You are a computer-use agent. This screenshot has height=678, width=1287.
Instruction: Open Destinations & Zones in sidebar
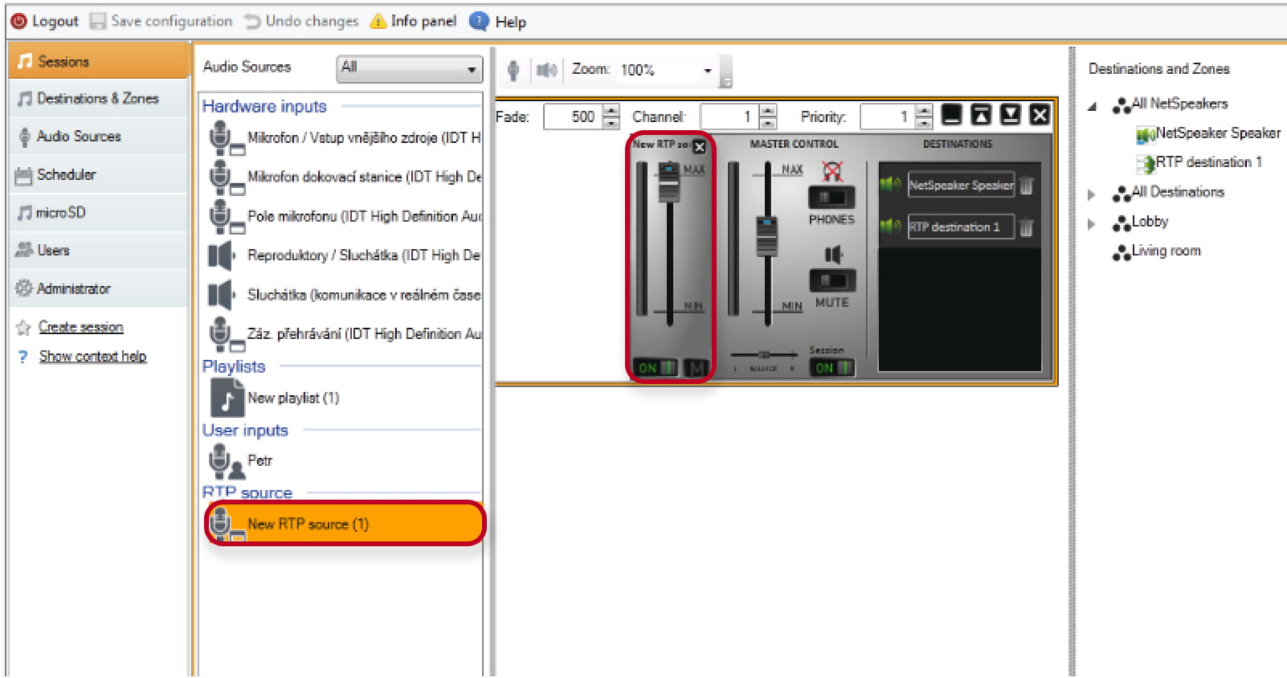(100, 99)
